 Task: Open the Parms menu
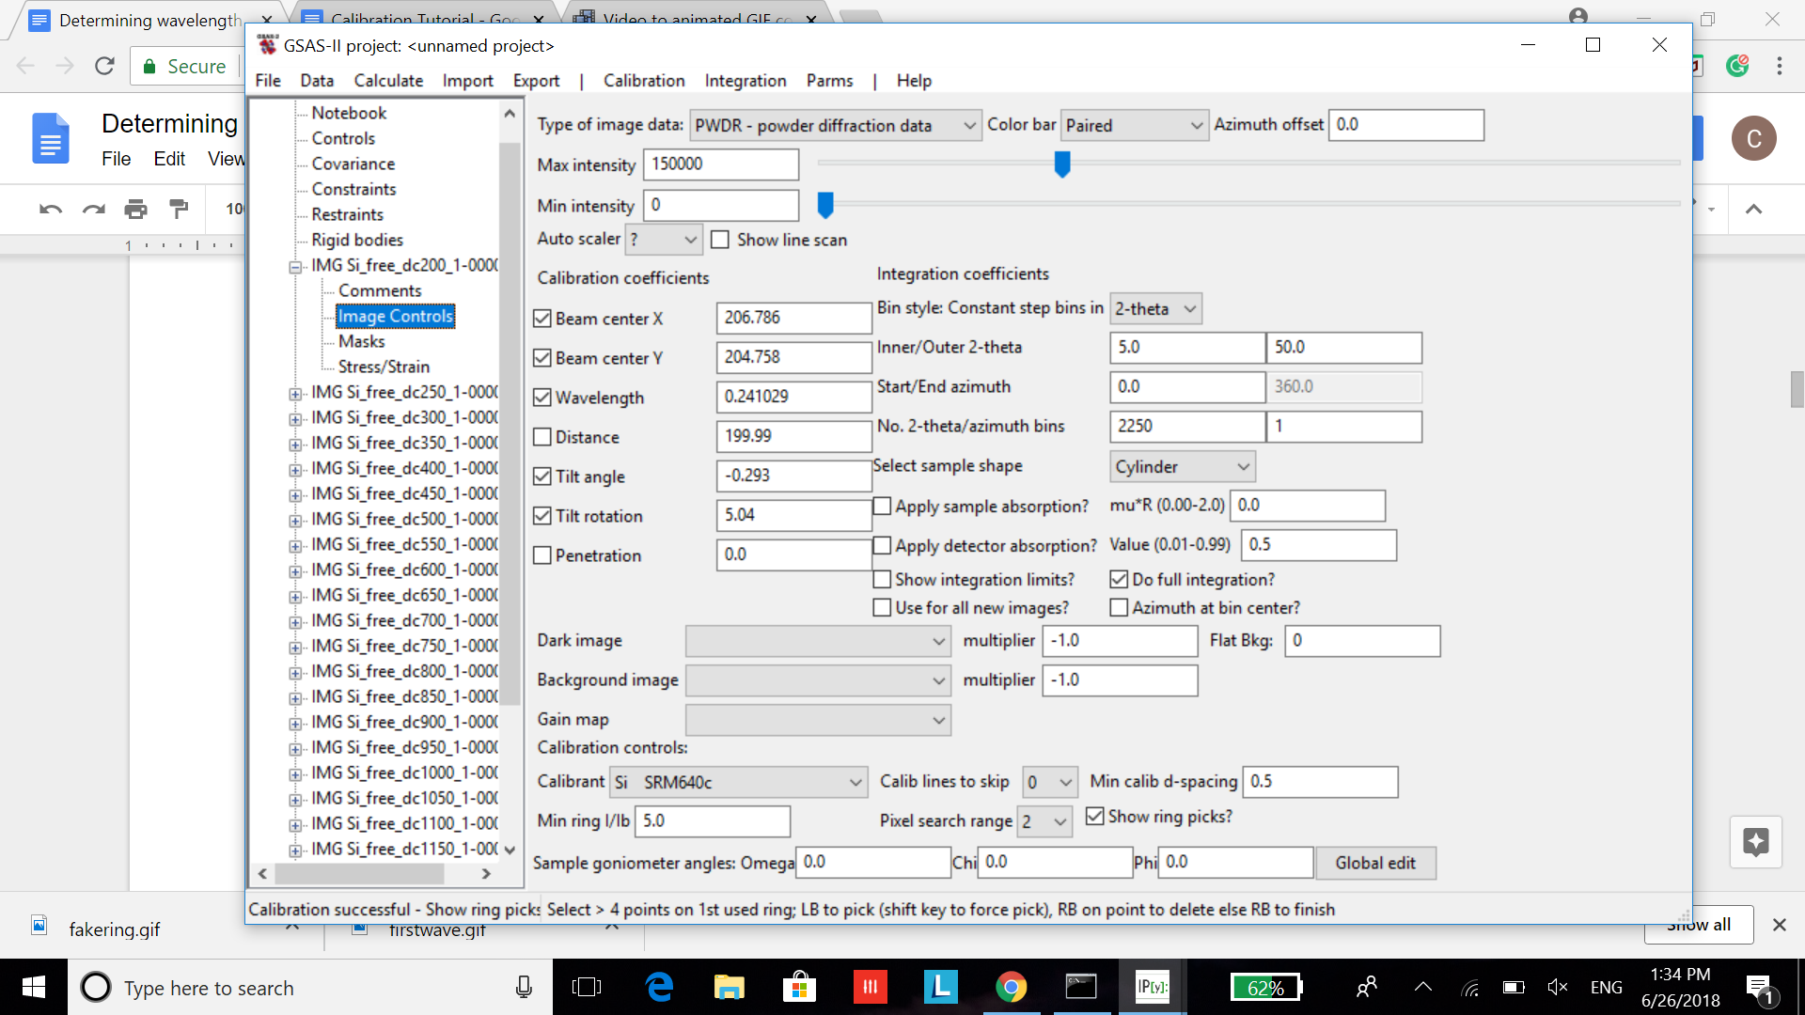coord(829,81)
